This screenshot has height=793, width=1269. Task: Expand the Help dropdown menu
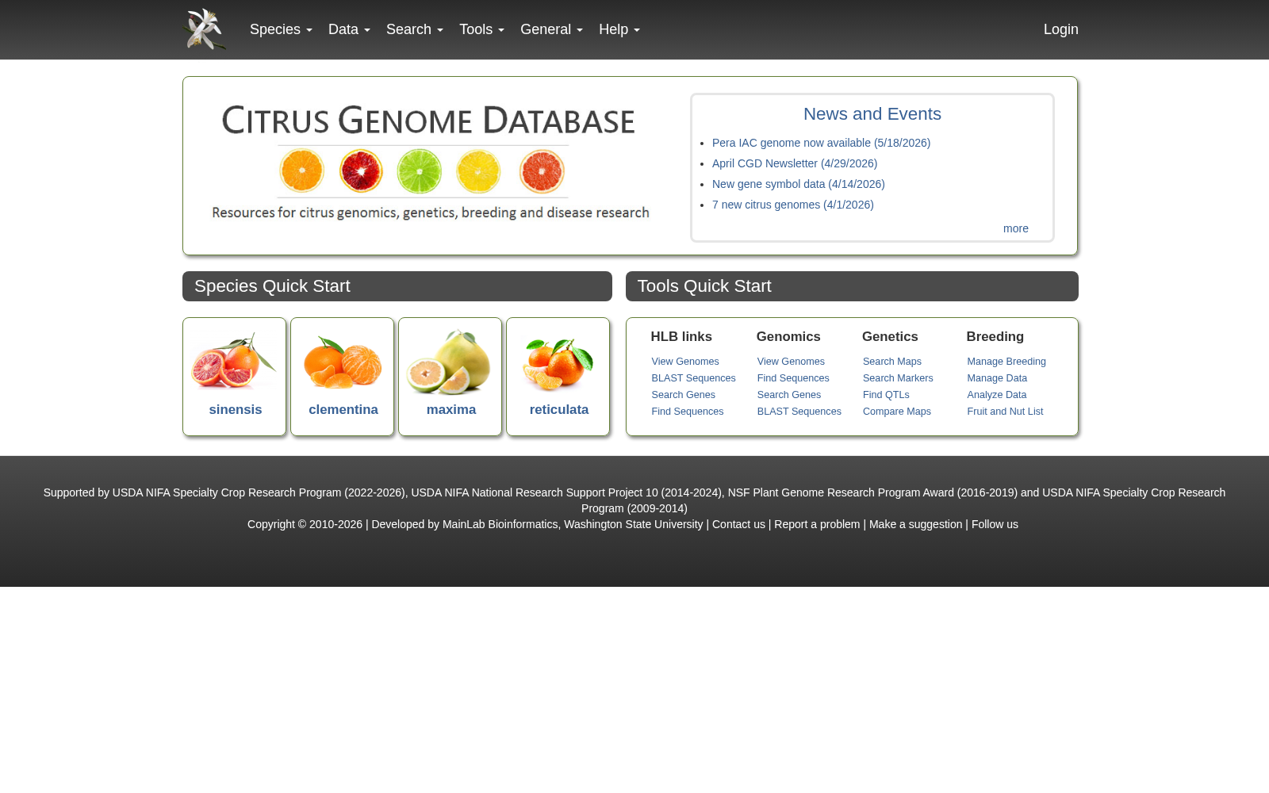[x=619, y=29]
